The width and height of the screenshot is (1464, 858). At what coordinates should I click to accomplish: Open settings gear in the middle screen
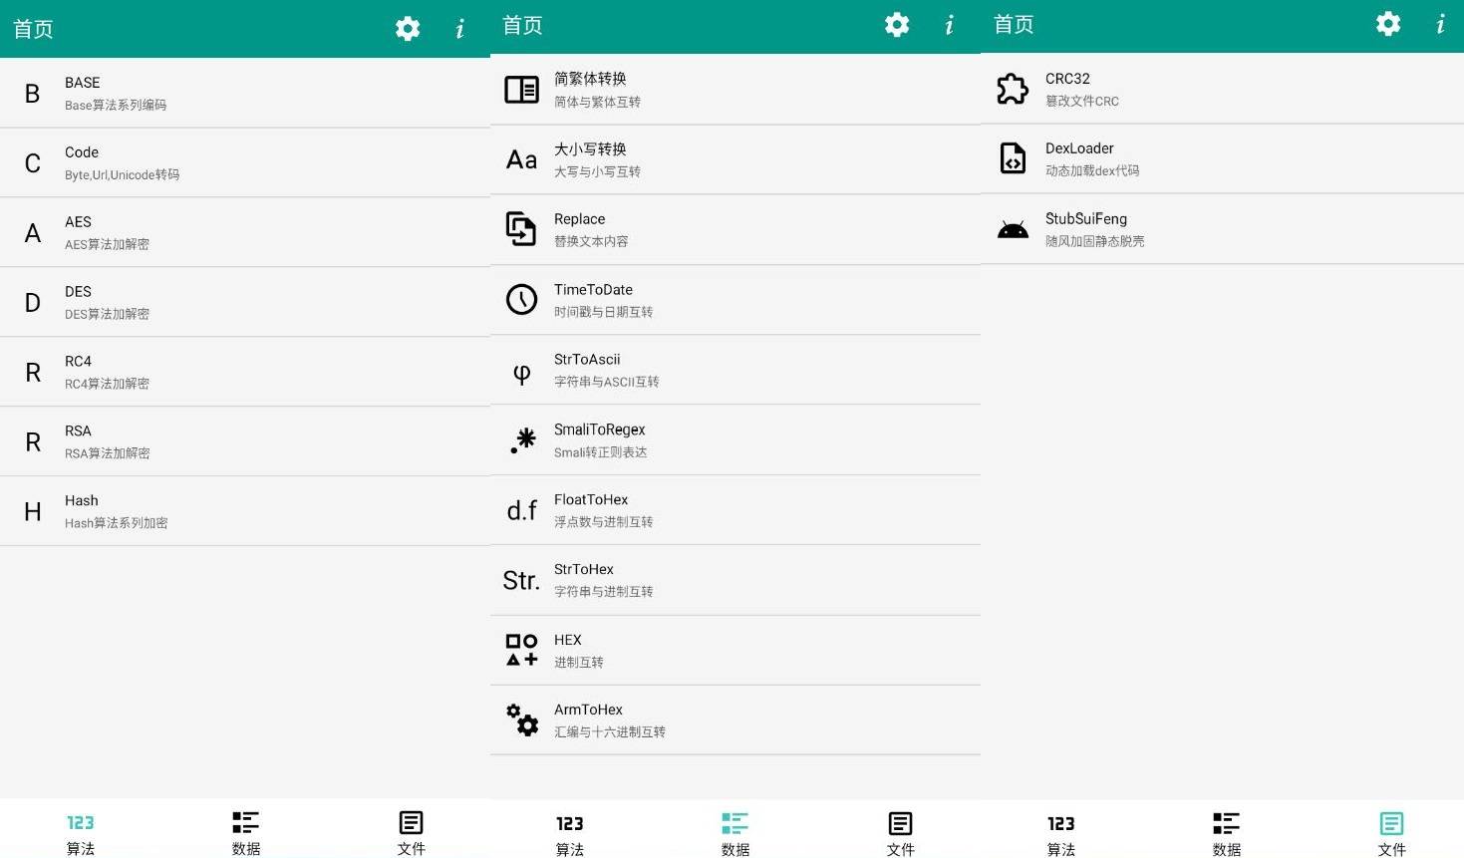coord(897,25)
